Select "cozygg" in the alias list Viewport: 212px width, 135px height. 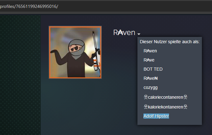click(150, 88)
